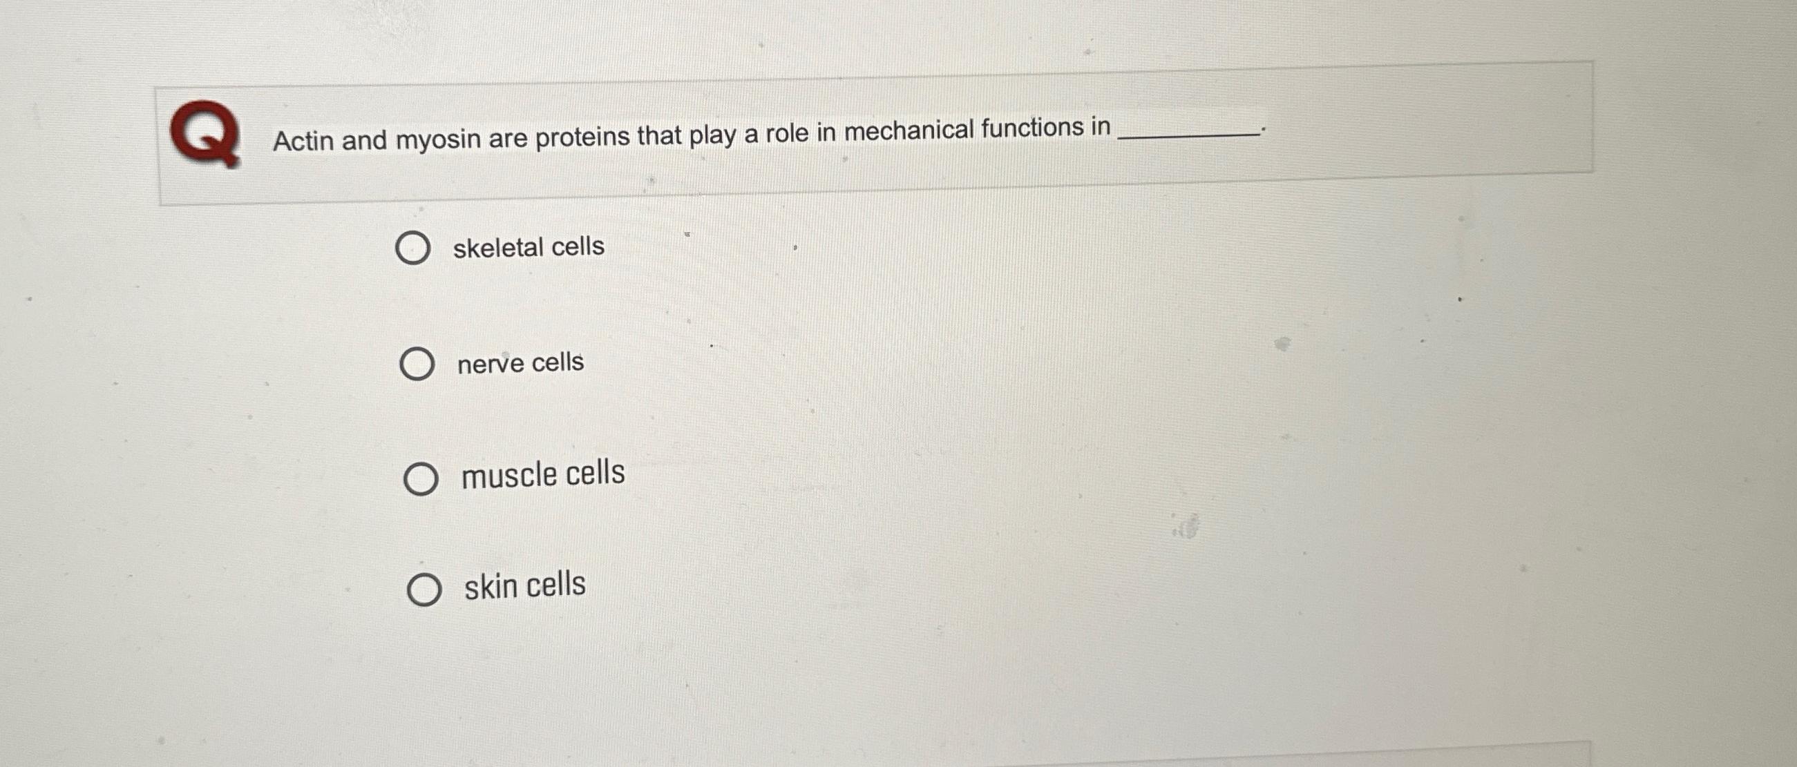Select the nerve cells radio button
The image size is (1797, 767).
coord(418,362)
